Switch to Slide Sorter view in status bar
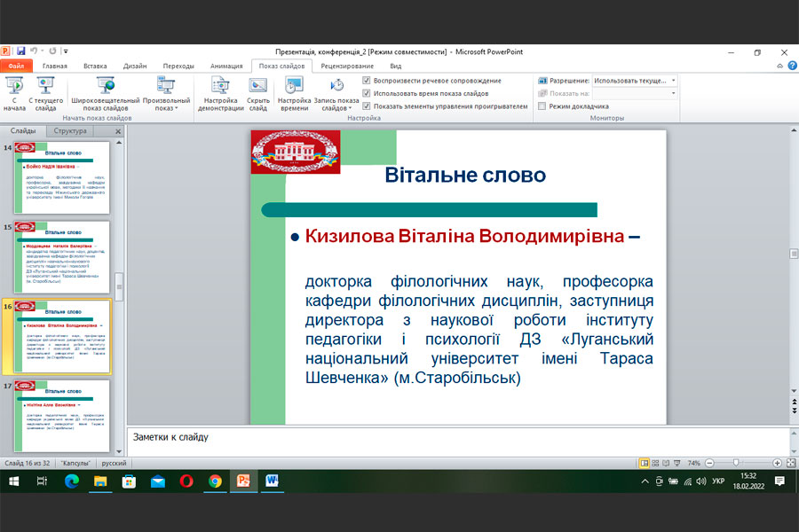Image resolution: width=799 pixels, height=532 pixels. point(657,463)
